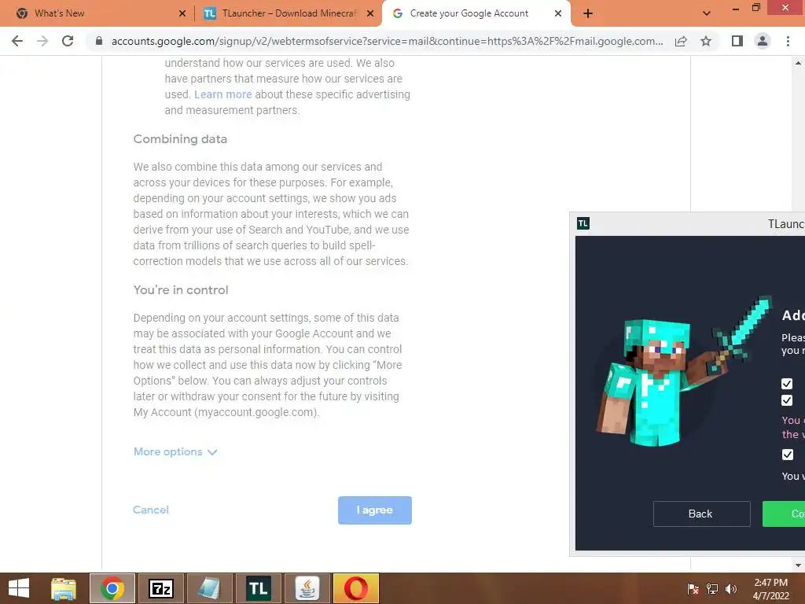Open File Explorer from the taskbar
The width and height of the screenshot is (805, 604).
64,588
